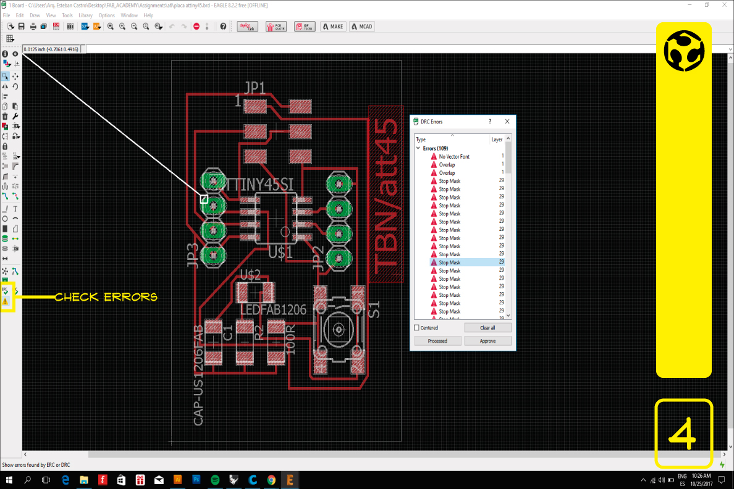The width and height of the screenshot is (734, 489).
Task: Select the No Vector Font error entry
Action: pyautogui.click(x=454, y=157)
